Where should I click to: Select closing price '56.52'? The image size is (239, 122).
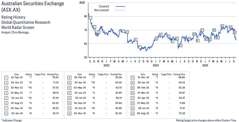[x=56, y=108]
